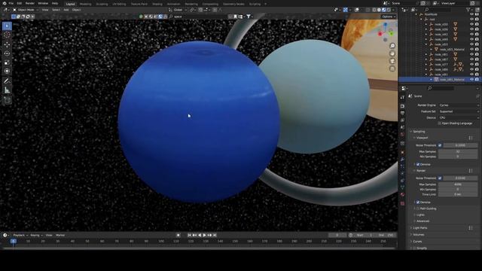
Task: Collapse the Sampling panel
Action: click(419, 132)
